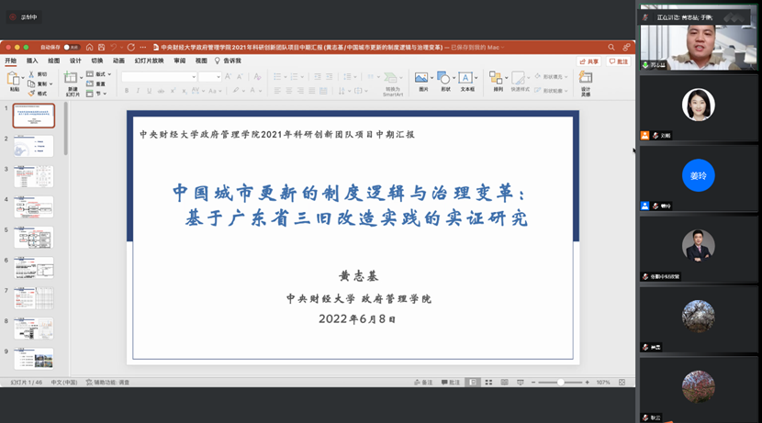Open the Slide Show (幻灯片放映) tab

pos(149,61)
